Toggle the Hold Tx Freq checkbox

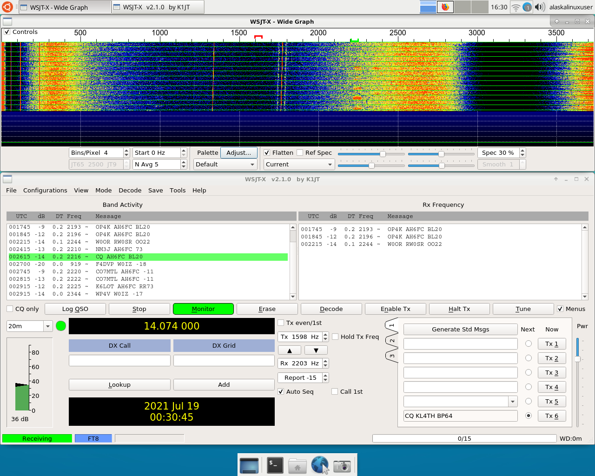[335, 337]
